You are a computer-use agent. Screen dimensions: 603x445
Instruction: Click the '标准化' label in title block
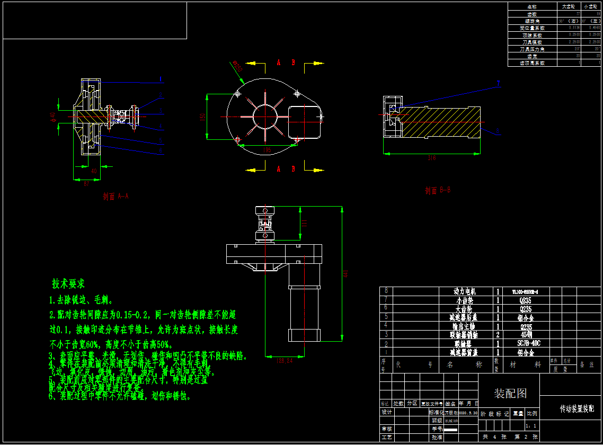(437, 412)
